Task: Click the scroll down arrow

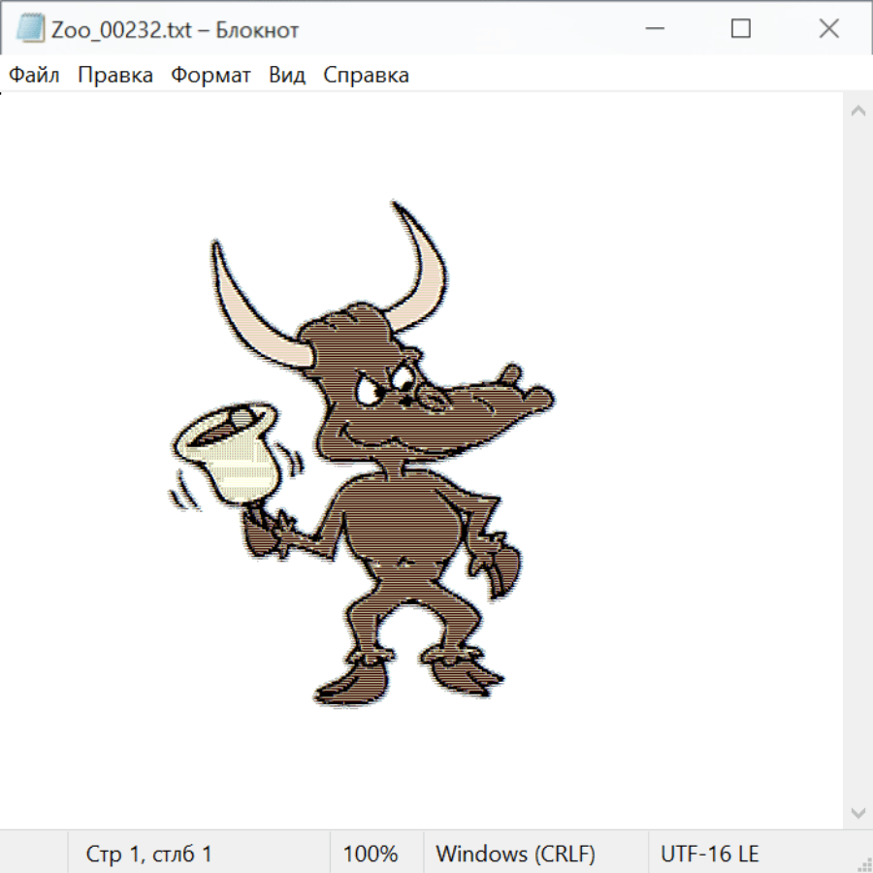Action: [x=857, y=811]
